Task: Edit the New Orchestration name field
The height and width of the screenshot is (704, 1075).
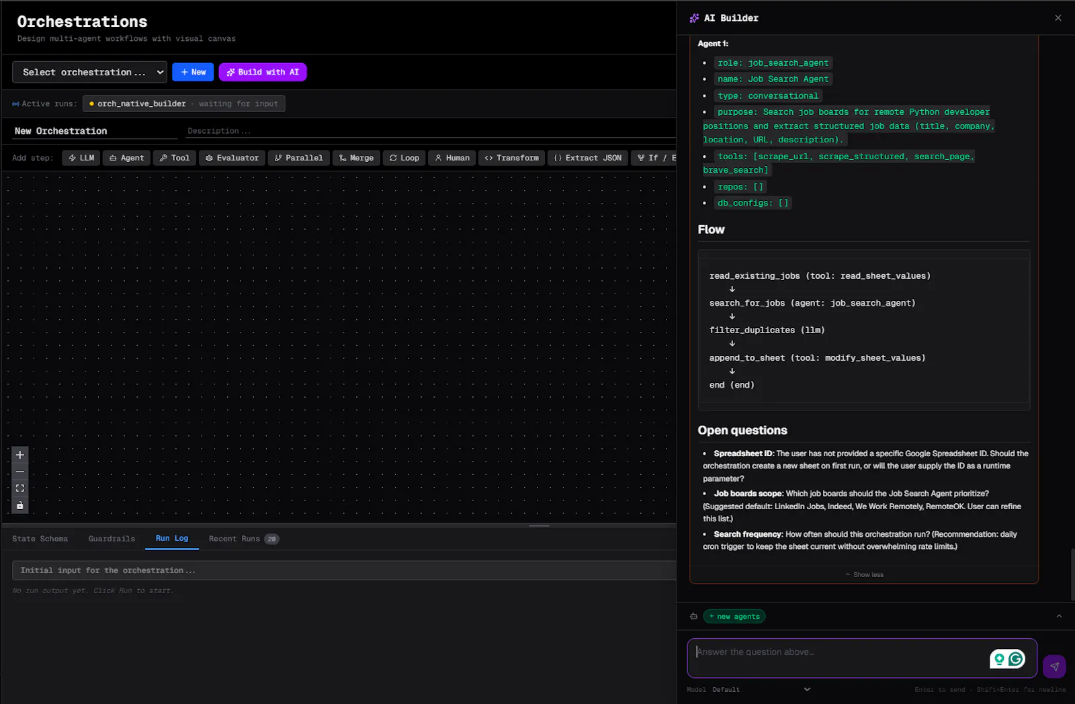Action: (94, 131)
